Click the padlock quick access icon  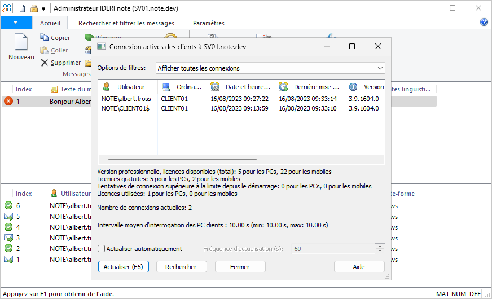click(34, 8)
